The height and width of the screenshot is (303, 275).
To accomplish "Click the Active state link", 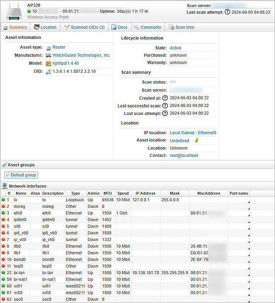I will pos(176,48).
